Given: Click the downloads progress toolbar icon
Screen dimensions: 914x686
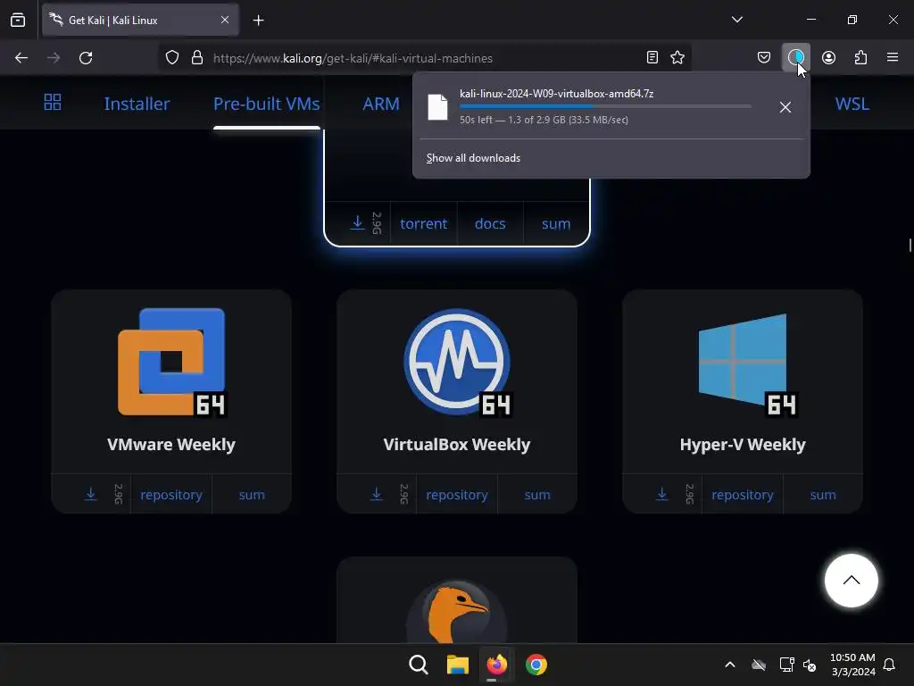Looking at the screenshot, I should click(x=795, y=57).
